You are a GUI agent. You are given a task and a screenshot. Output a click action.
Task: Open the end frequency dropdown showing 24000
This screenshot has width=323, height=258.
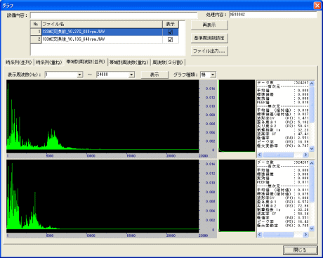131,75
